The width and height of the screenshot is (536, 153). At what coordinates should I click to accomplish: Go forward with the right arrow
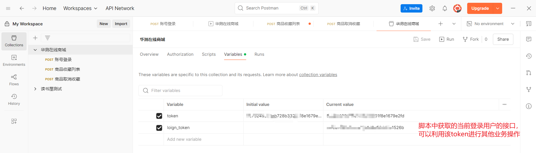point(34,8)
